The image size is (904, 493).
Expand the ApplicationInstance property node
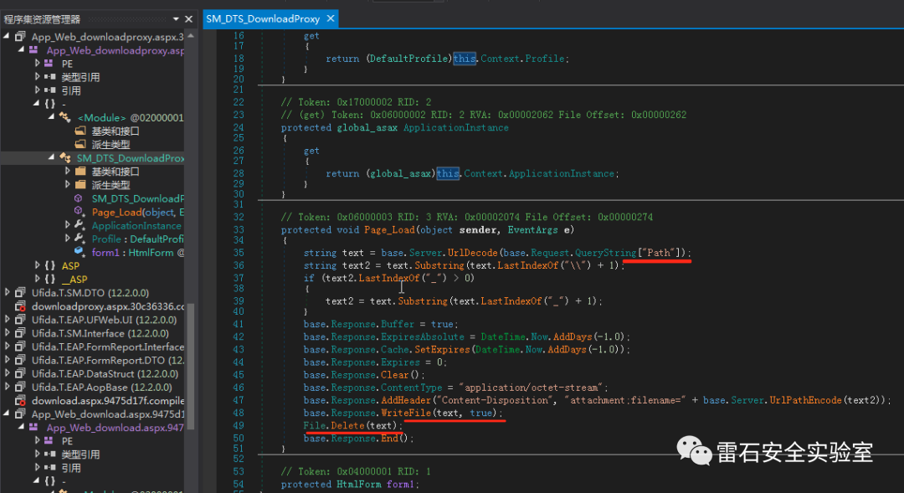(x=67, y=225)
